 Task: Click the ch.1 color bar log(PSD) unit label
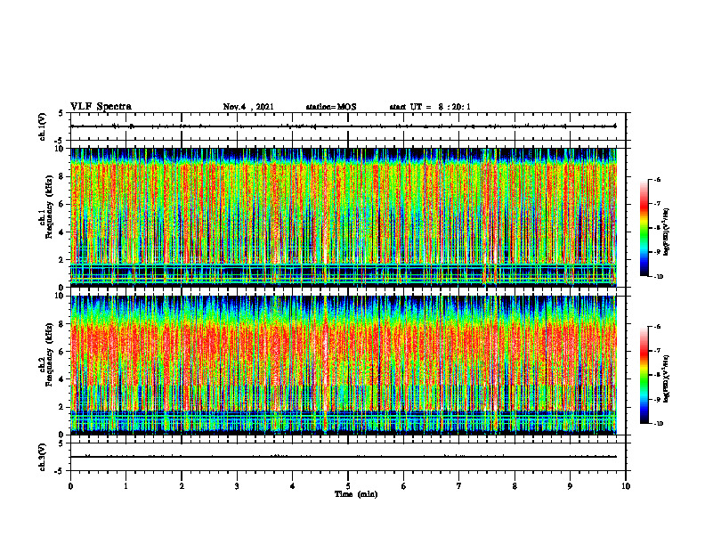[x=667, y=232]
